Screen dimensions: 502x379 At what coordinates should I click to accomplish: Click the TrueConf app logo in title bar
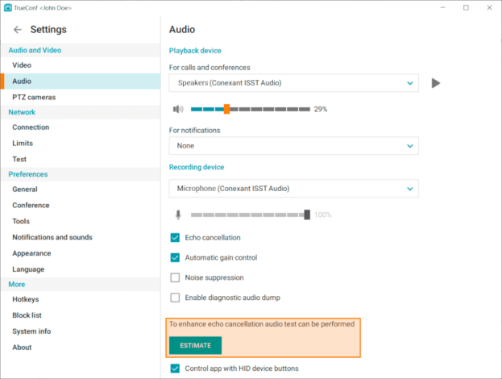pos(8,8)
